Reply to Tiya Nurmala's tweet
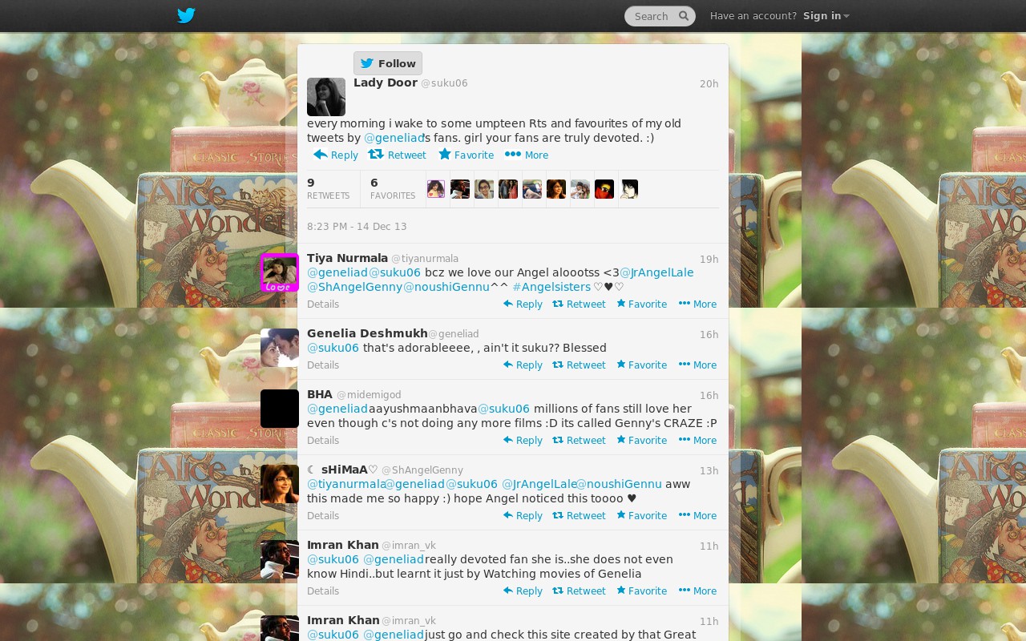 (x=523, y=304)
